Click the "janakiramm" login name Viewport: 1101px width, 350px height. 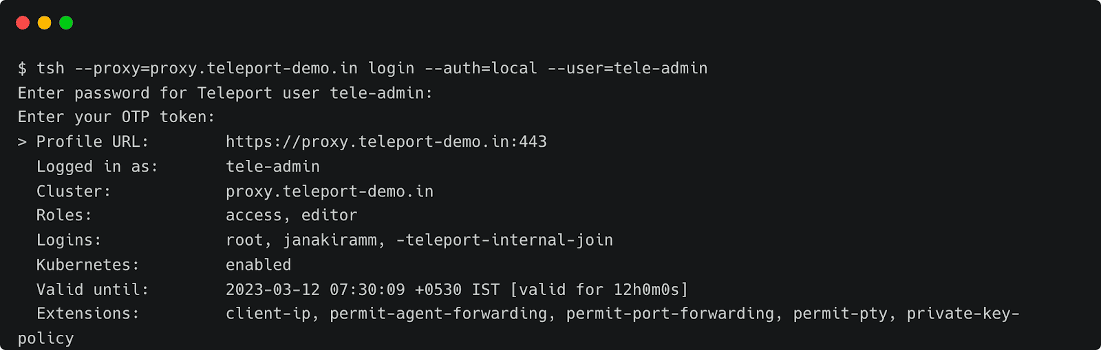pos(330,240)
